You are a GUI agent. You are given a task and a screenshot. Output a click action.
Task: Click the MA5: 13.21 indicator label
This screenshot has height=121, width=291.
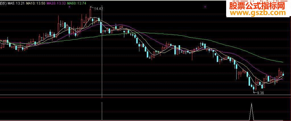pyautogui.click(x=16, y=3)
